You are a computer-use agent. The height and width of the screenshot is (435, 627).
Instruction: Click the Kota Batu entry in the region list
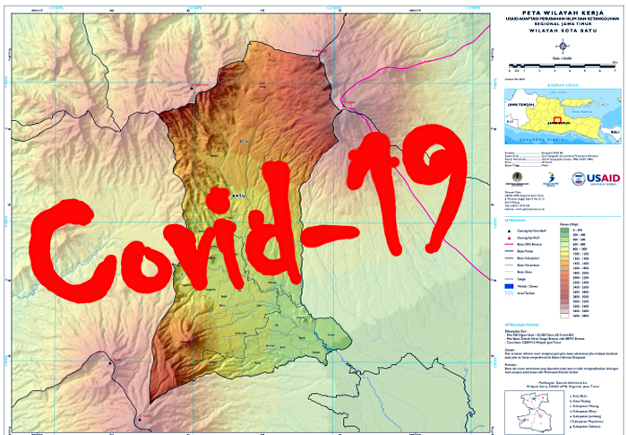[579, 396]
